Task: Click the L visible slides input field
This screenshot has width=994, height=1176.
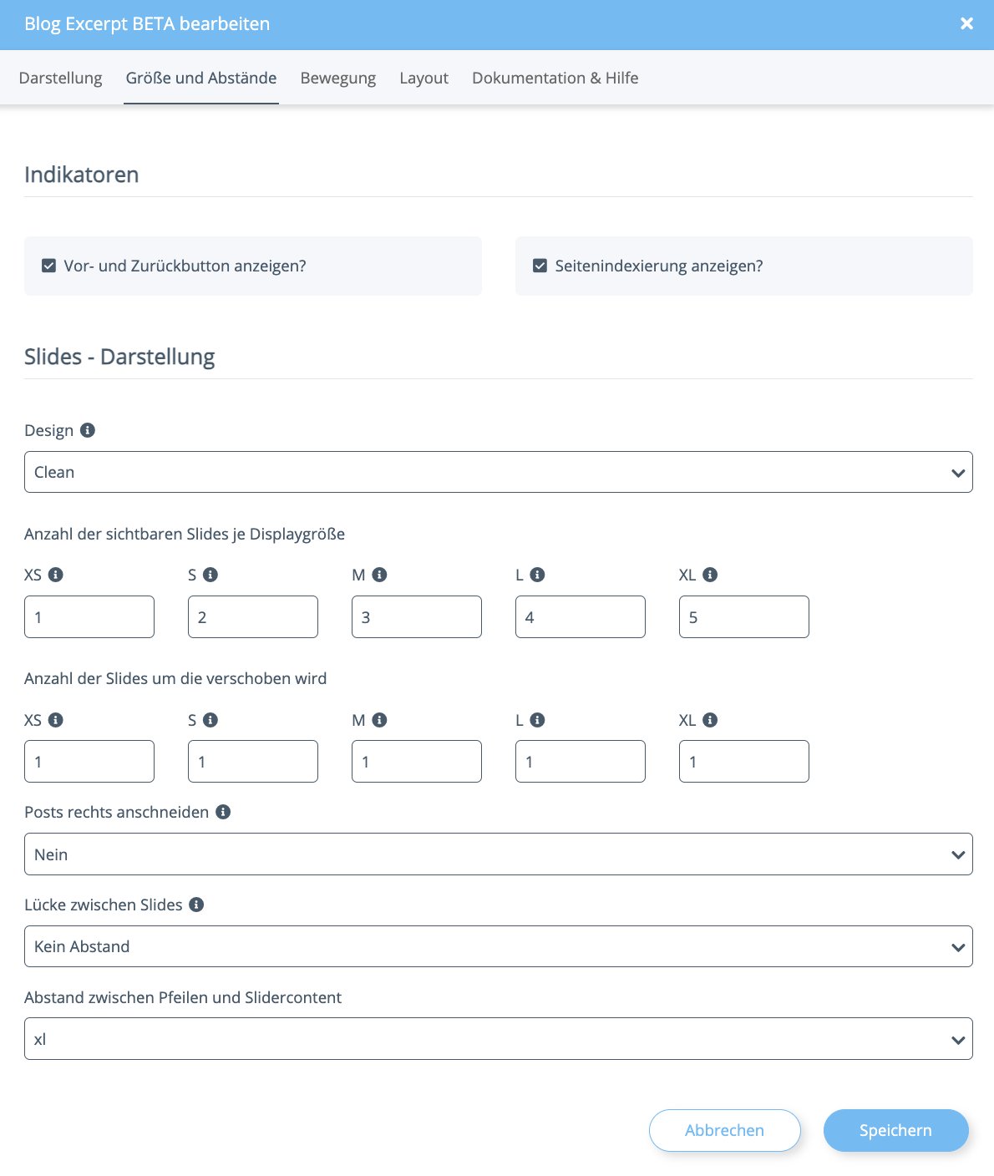Action: tap(581, 617)
